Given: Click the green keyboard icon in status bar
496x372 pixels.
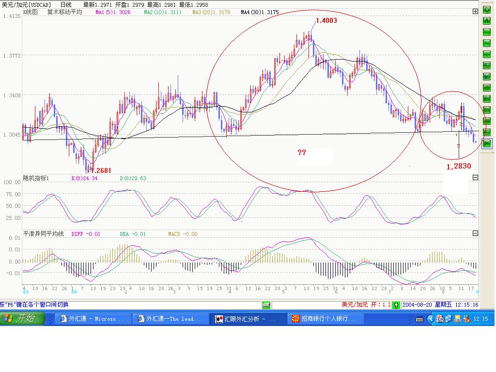Looking at the screenshot, I should [266, 305].
